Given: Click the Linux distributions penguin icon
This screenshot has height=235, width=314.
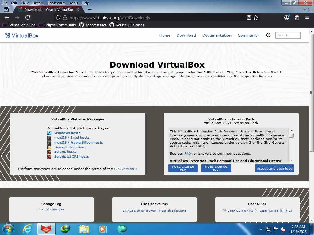Looking at the screenshot, I should (x=49, y=147).
